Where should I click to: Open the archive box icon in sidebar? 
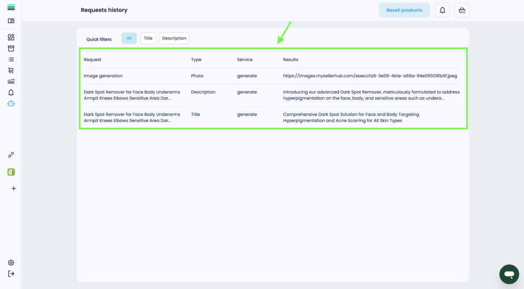point(11,49)
